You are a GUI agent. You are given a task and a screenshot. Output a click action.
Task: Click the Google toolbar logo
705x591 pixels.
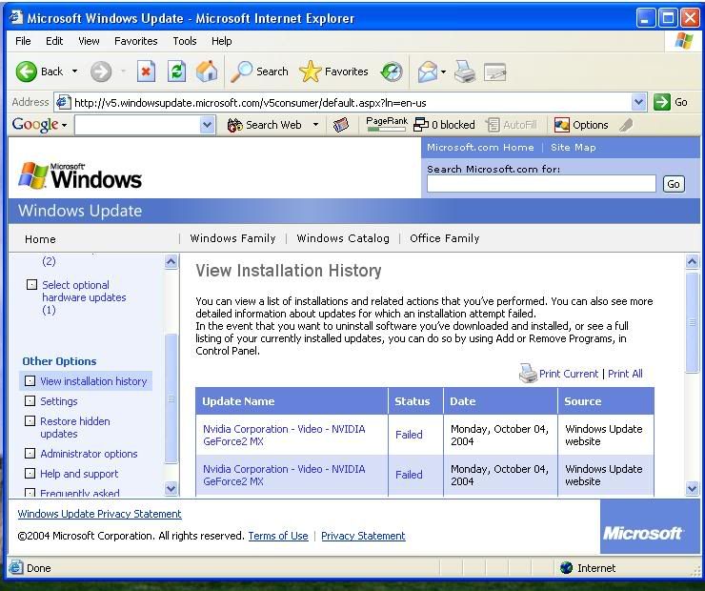[x=35, y=125]
